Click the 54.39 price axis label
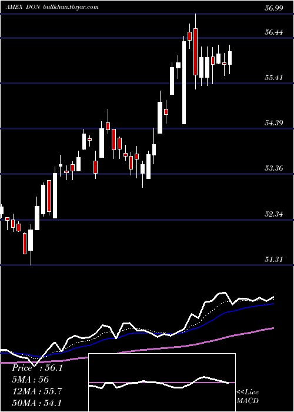The height and width of the screenshot is (412, 294). [273, 122]
